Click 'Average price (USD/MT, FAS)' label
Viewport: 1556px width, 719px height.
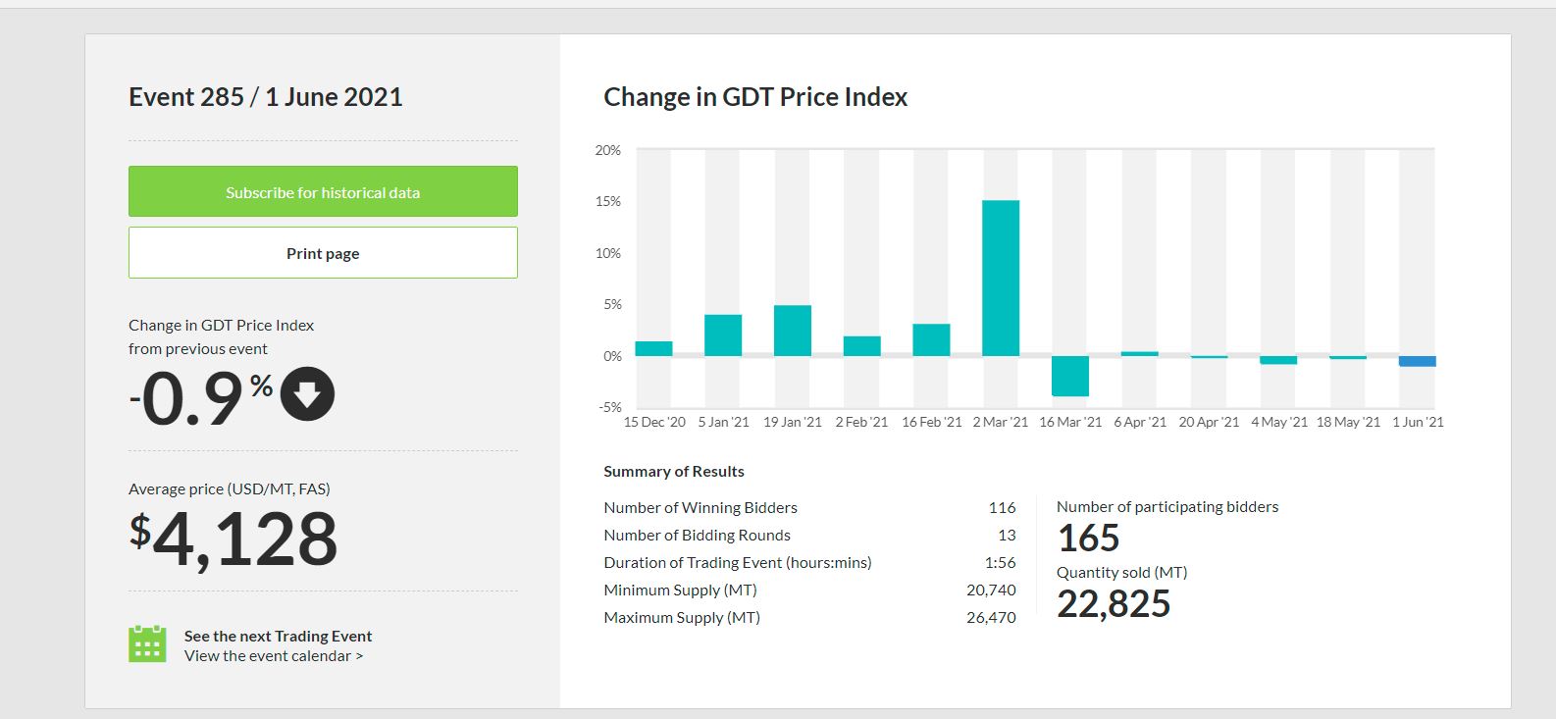click(230, 488)
